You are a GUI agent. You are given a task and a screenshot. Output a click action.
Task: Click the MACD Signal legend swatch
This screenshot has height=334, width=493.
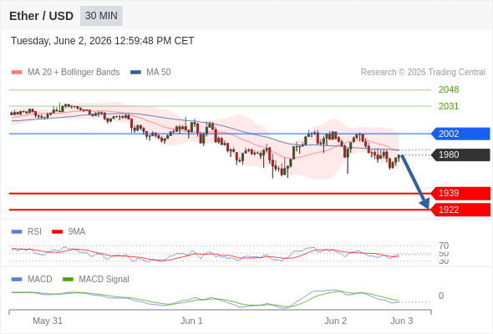pos(68,280)
